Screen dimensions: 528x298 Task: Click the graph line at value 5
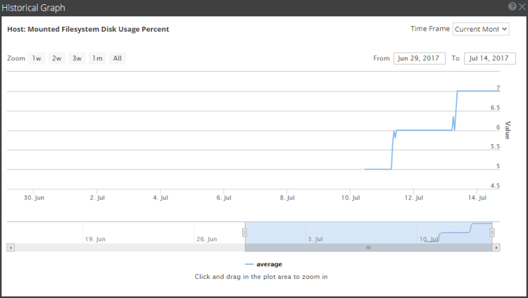pyautogui.click(x=377, y=169)
